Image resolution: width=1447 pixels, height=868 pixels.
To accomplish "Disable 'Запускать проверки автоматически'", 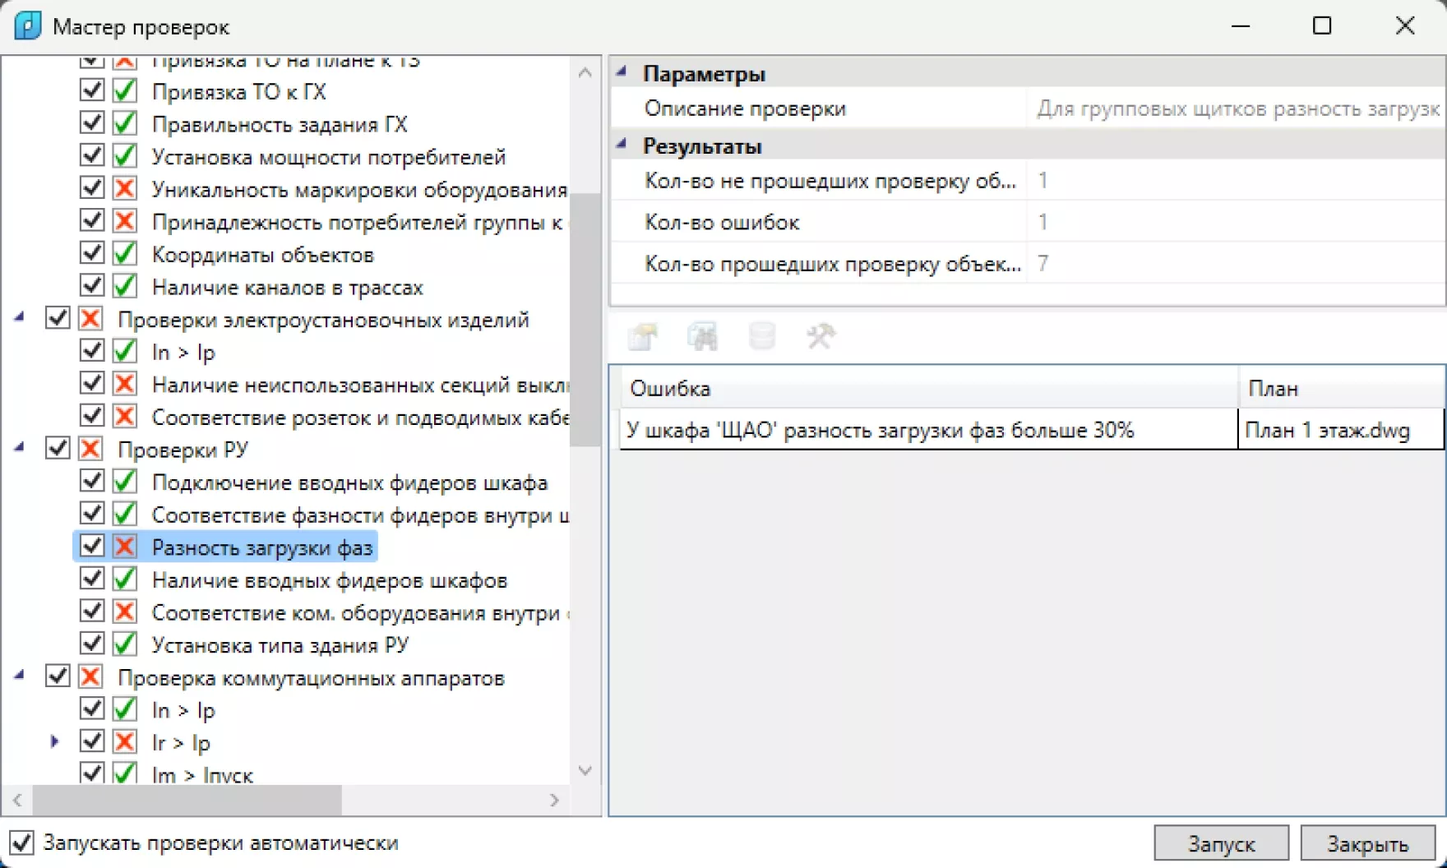I will [20, 842].
